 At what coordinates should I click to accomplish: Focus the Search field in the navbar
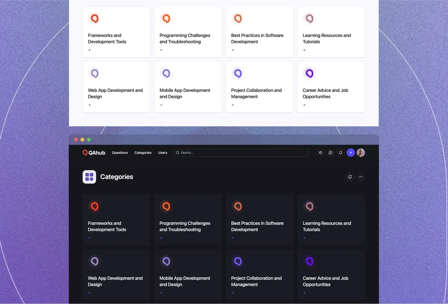pos(241,153)
